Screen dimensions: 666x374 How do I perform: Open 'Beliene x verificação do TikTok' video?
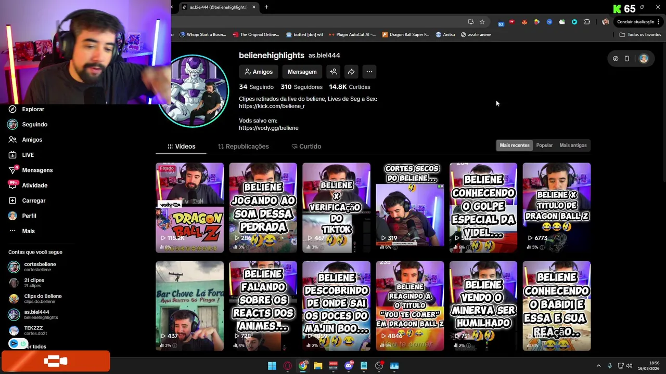click(x=336, y=208)
